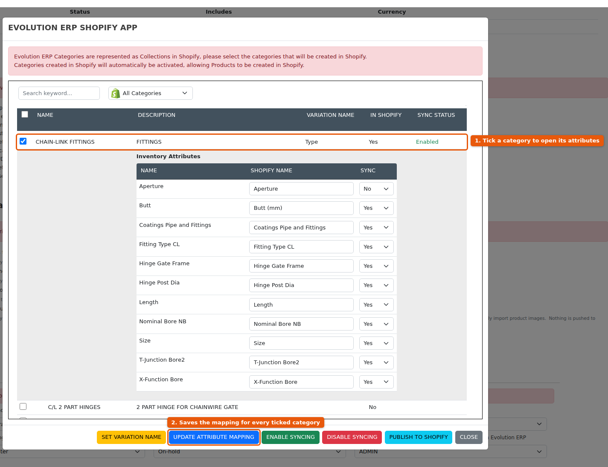Open Fitting Type CL sync dropdown

pos(376,247)
